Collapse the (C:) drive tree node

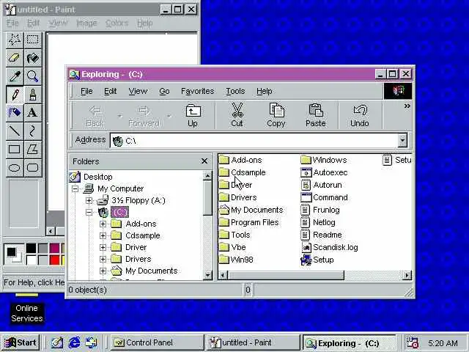(x=89, y=212)
